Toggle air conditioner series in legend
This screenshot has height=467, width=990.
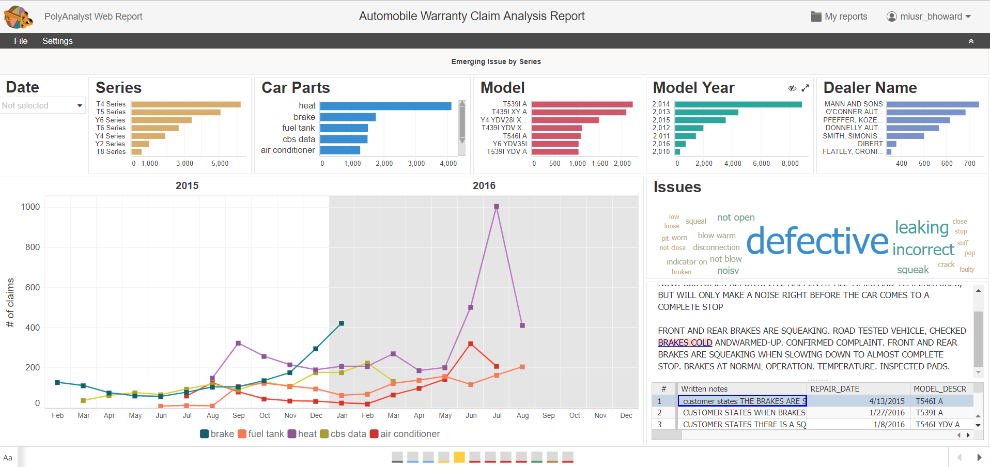(405, 434)
